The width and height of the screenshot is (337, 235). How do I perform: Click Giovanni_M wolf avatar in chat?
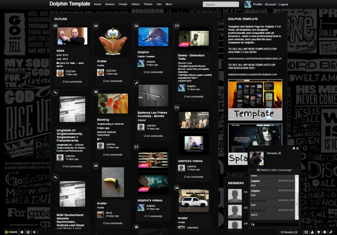256,158
